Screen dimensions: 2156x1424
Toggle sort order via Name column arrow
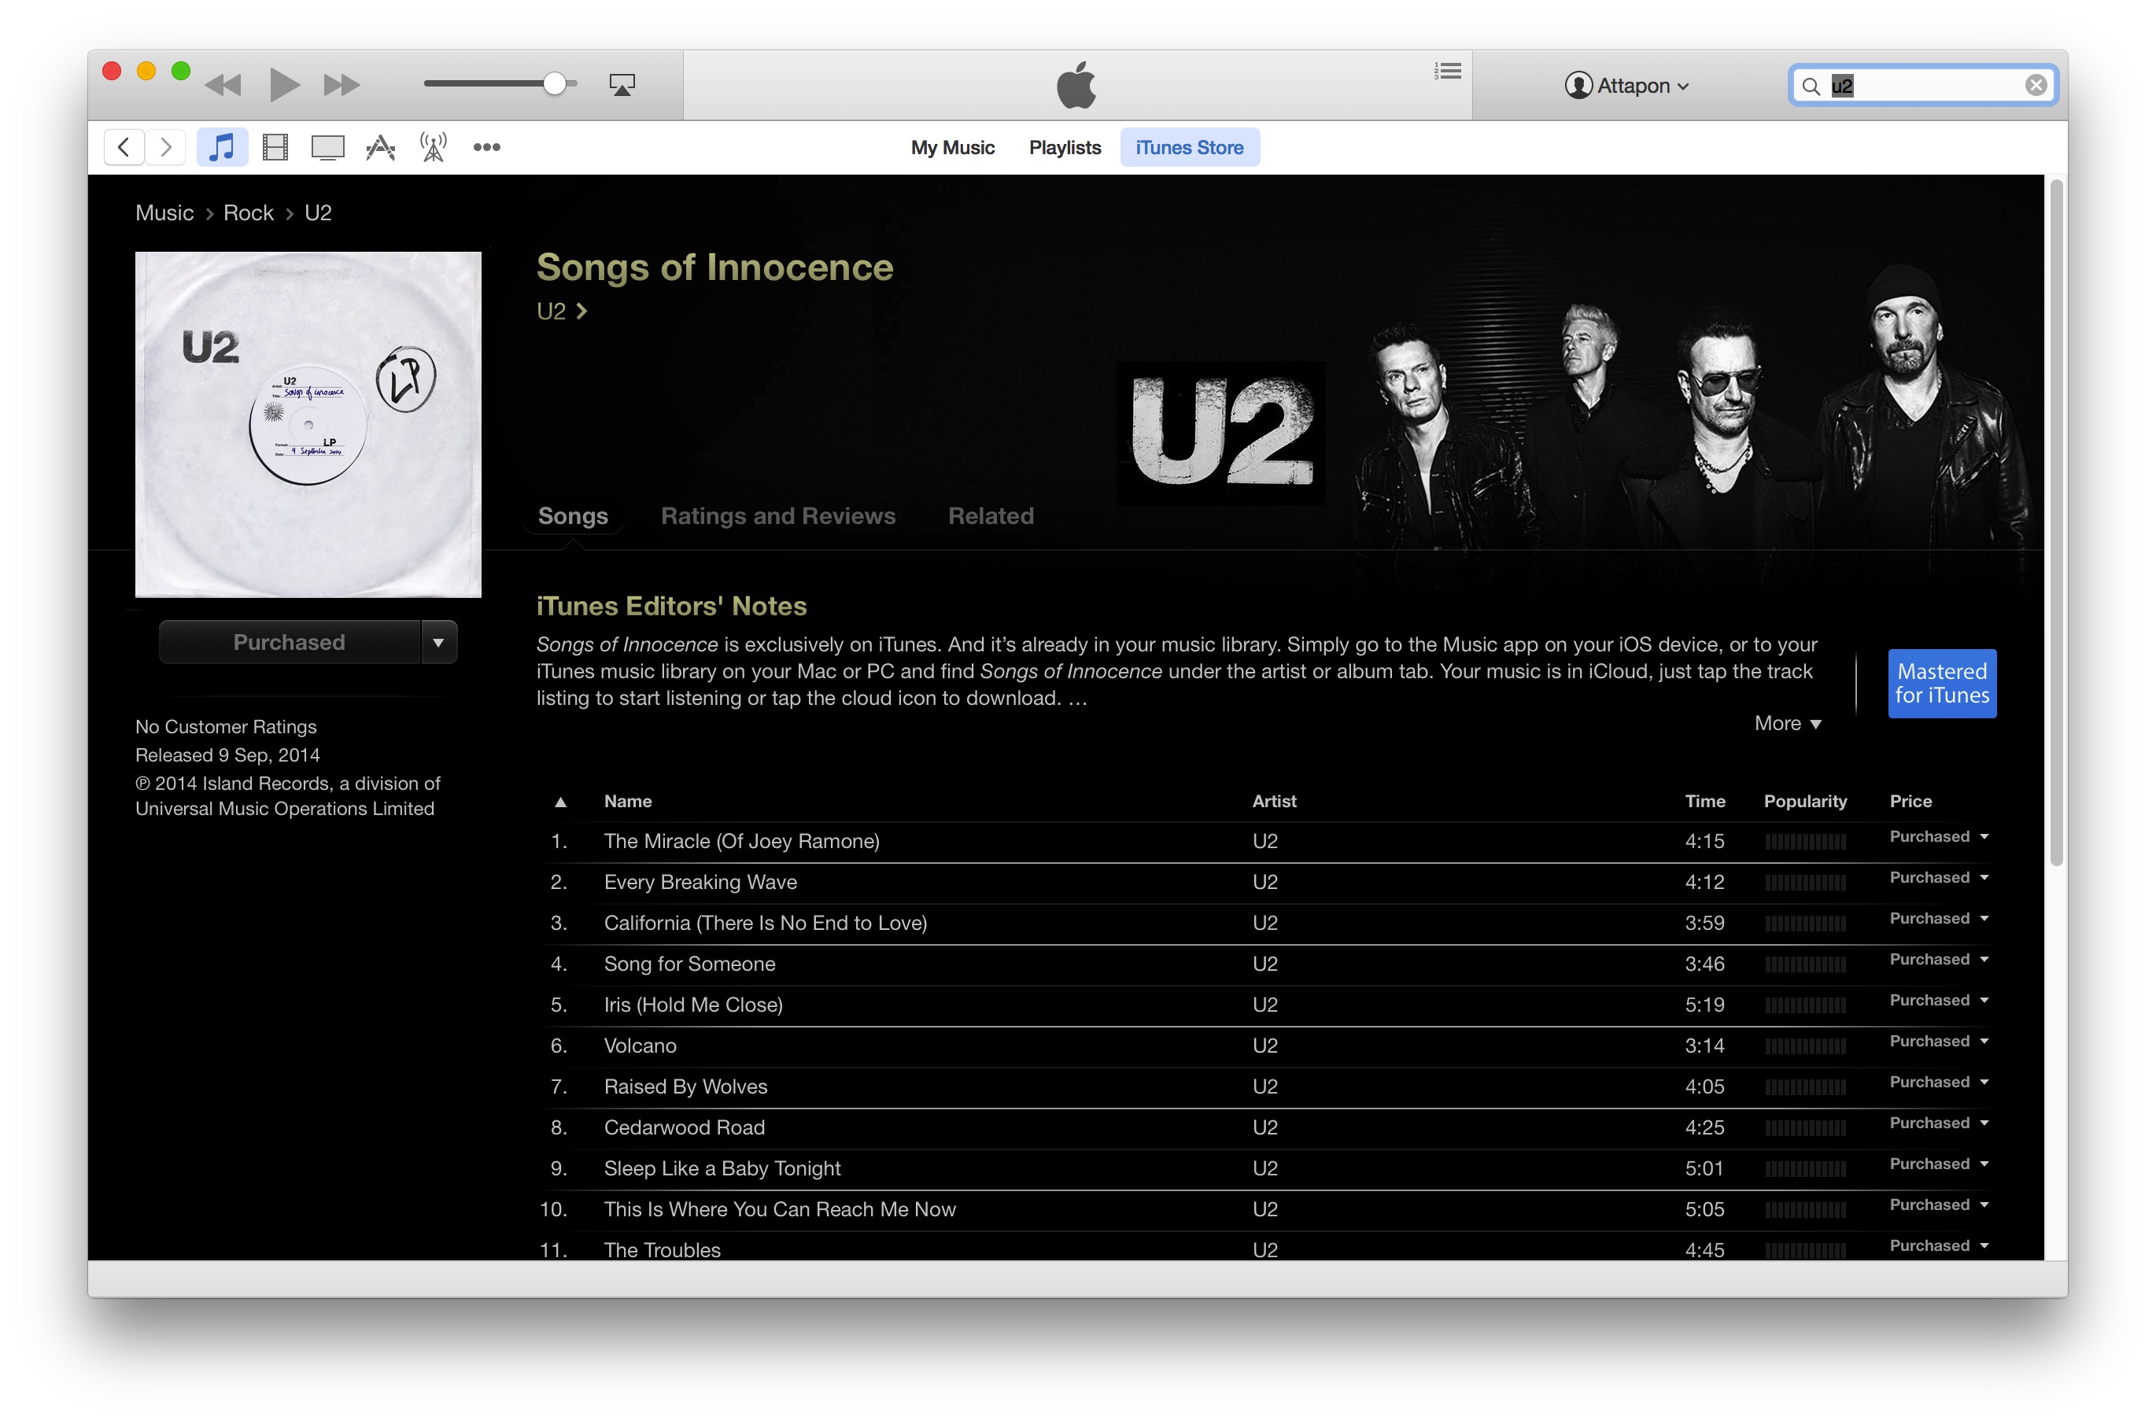pos(560,802)
